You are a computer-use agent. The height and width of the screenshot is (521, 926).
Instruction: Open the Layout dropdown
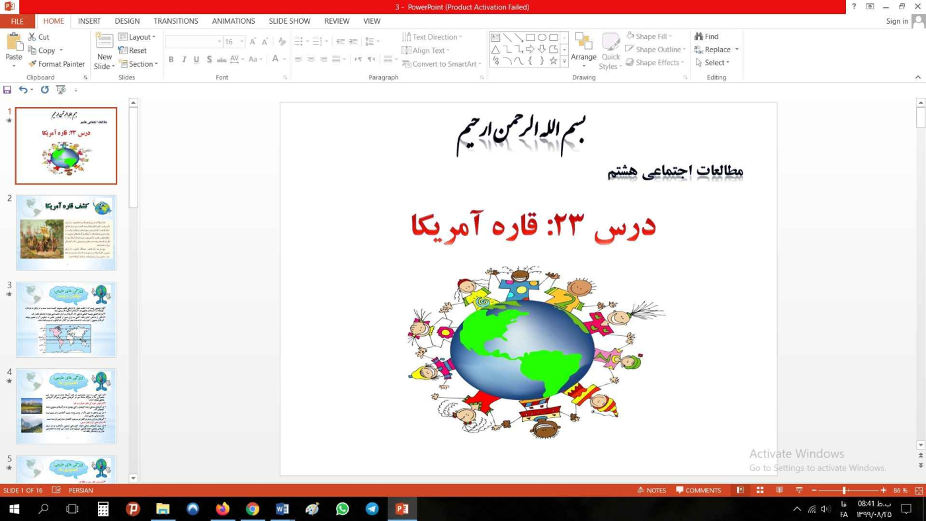pos(138,37)
